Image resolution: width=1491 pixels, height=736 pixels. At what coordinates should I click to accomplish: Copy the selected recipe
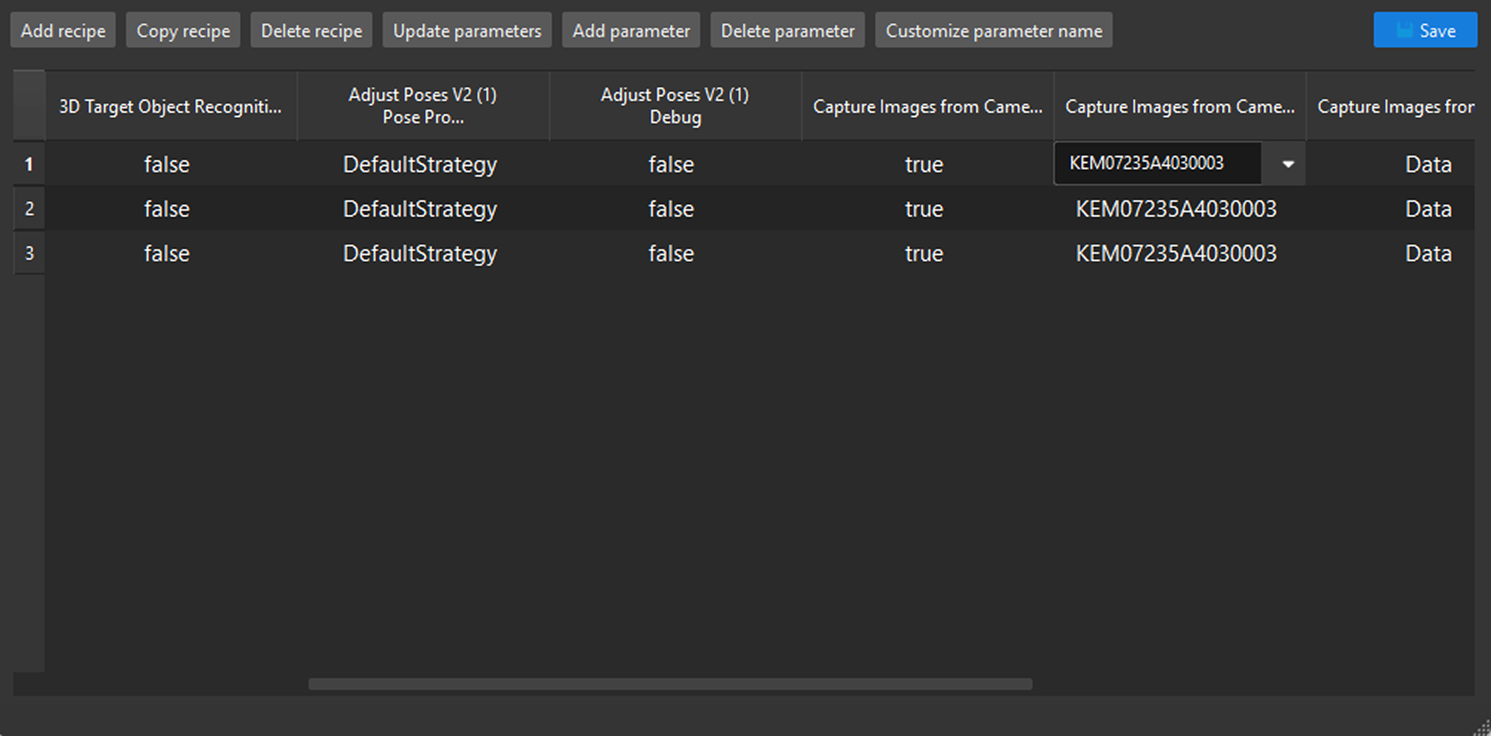click(x=182, y=30)
